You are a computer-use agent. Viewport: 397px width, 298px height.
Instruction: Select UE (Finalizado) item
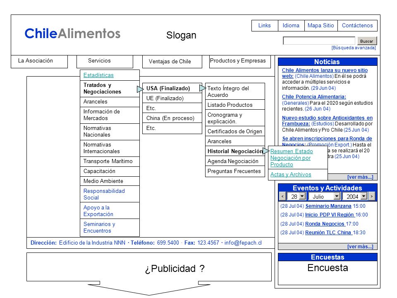(172, 99)
